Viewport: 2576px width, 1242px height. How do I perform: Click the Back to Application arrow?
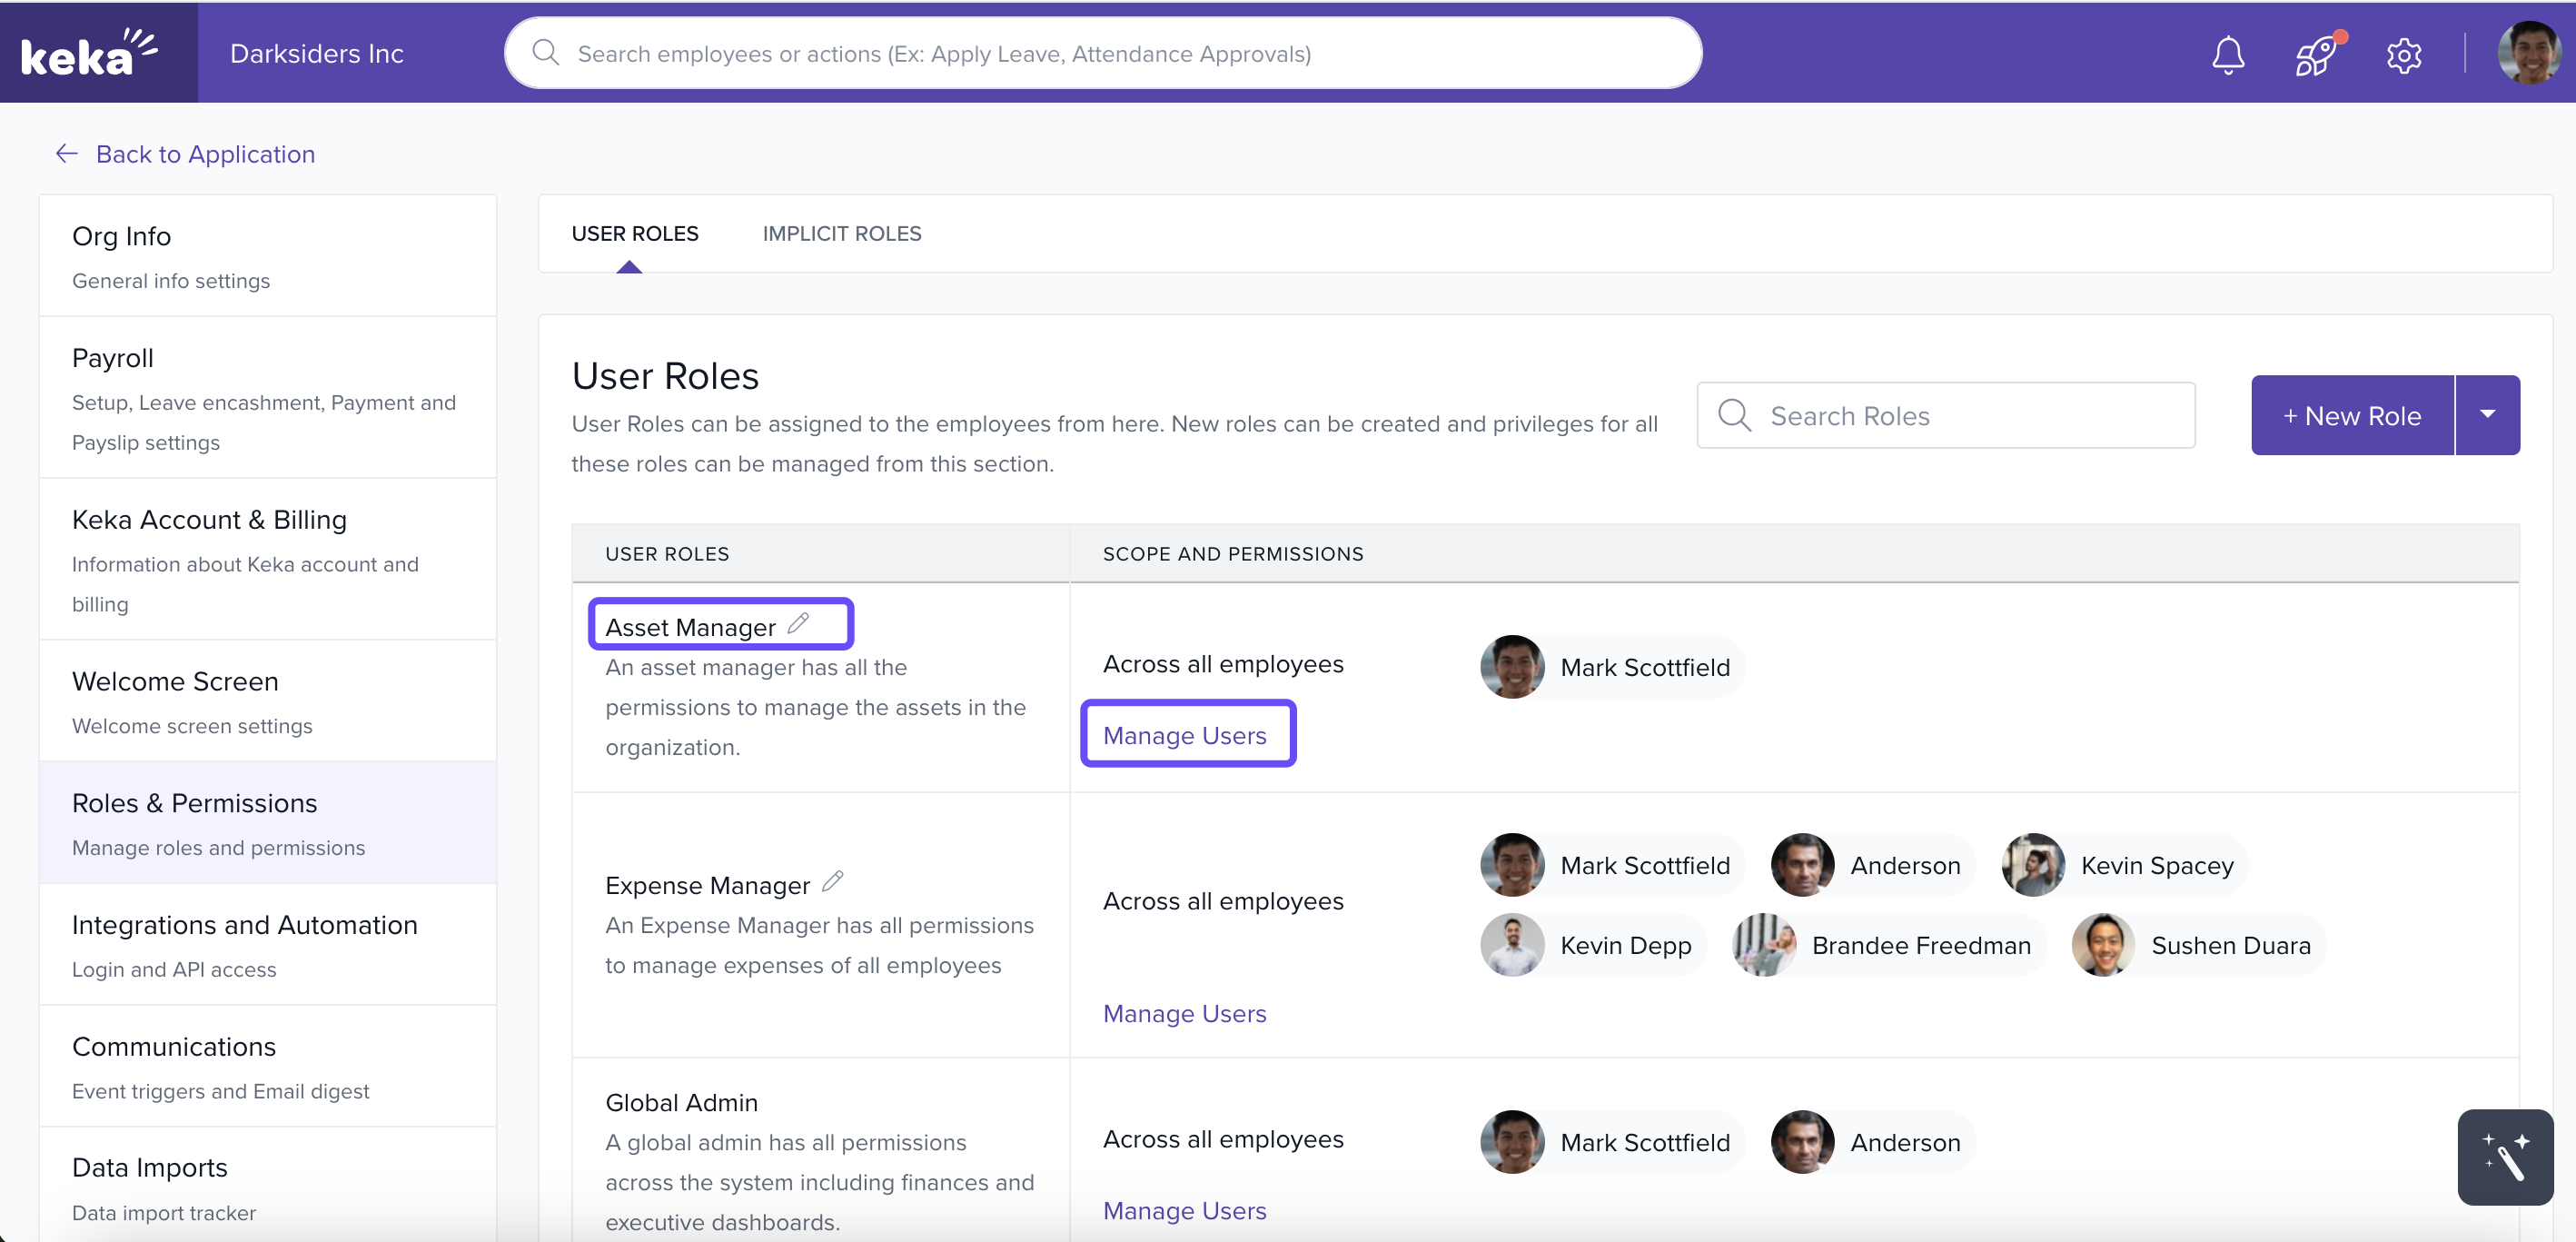66,154
